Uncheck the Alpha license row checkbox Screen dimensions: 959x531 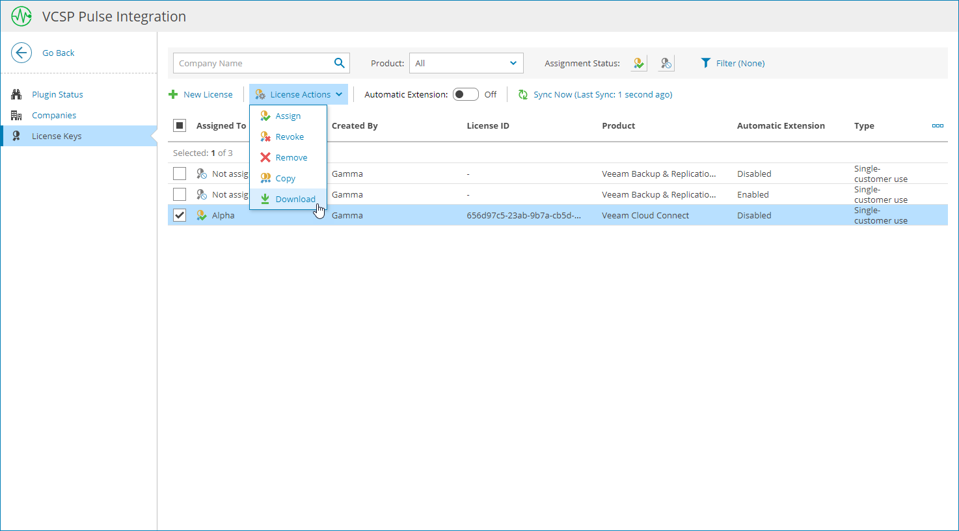pos(180,215)
